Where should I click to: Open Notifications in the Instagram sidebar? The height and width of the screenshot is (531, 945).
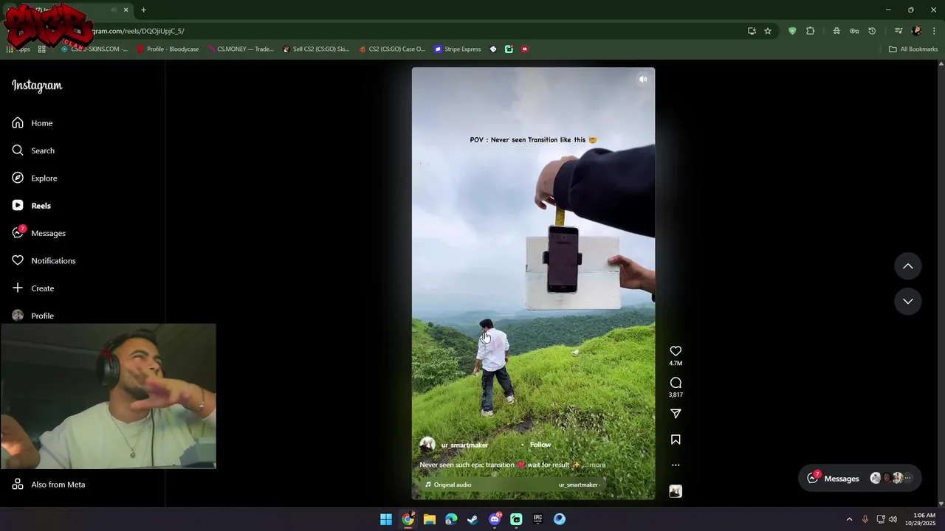[x=44, y=260]
